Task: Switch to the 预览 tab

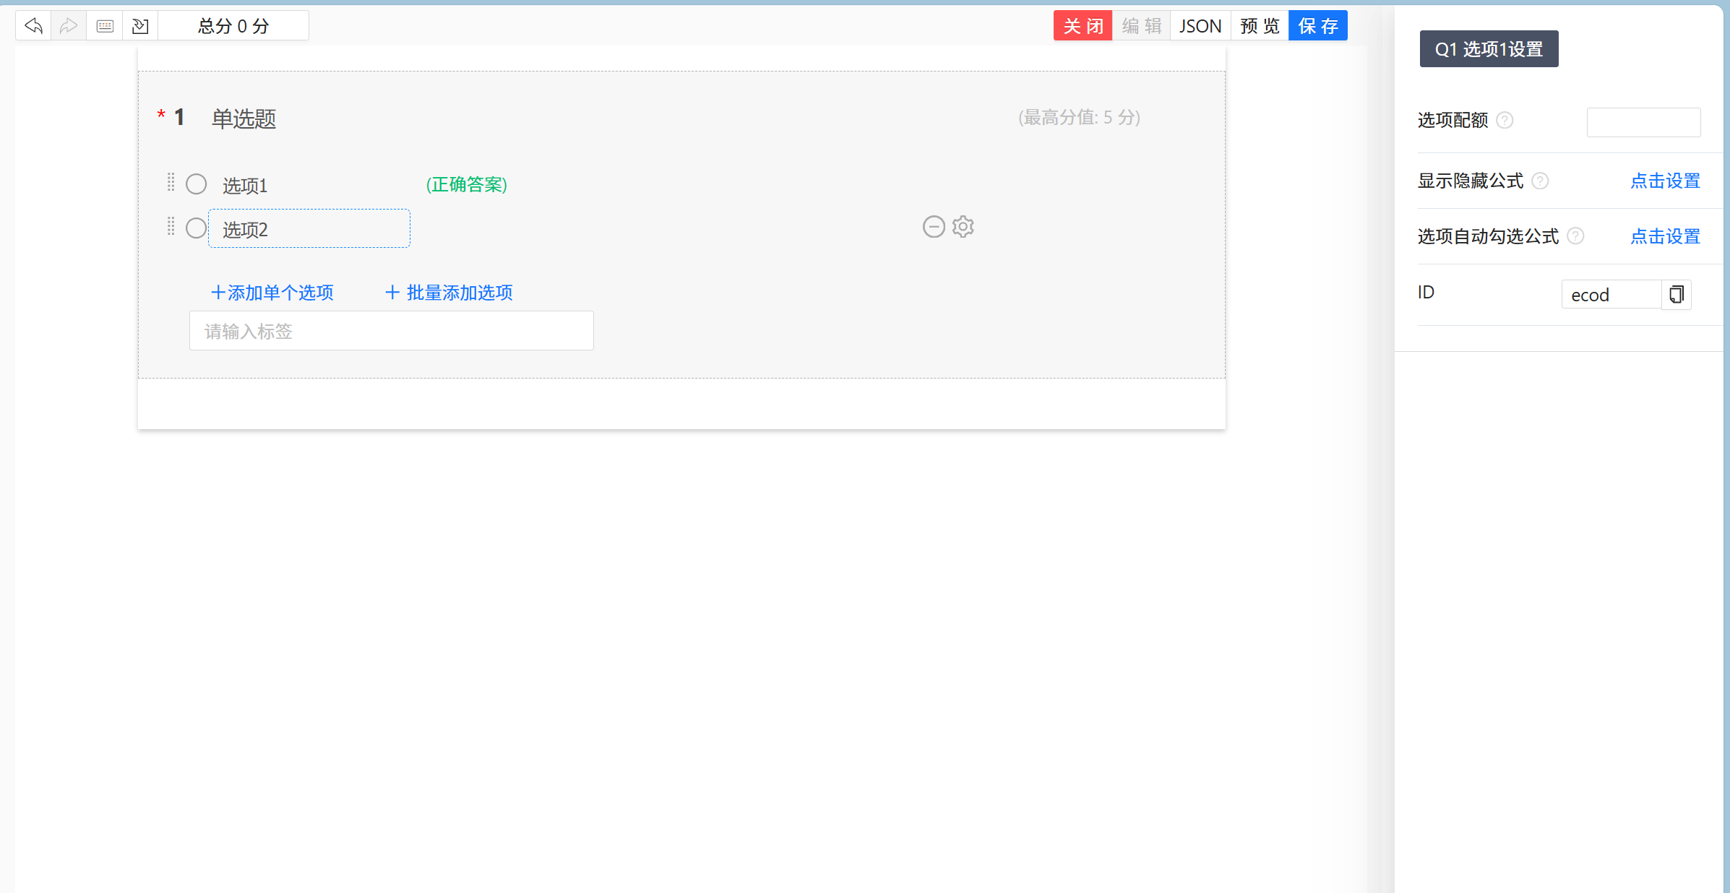Action: tap(1260, 26)
